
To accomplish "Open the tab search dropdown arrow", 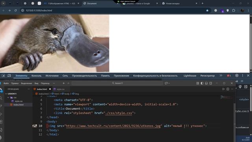I will click(3, 3).
